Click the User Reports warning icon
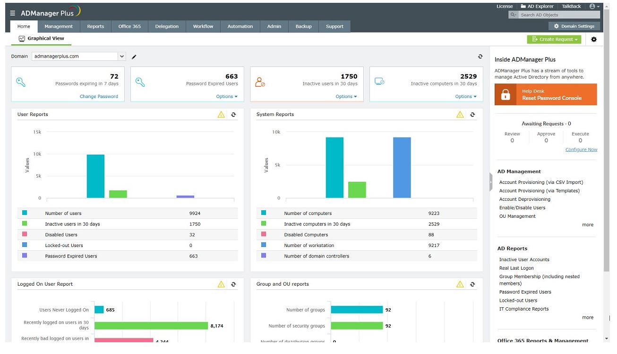Image resolution: width=617 pixels, height=354 pixels. (x=221, y=115)
